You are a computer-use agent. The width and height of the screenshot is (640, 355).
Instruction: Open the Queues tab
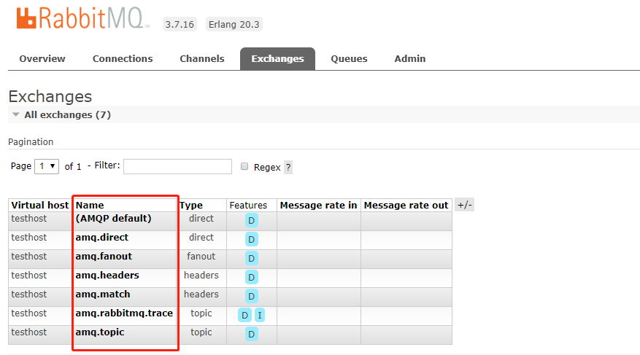tap(349, 59)
